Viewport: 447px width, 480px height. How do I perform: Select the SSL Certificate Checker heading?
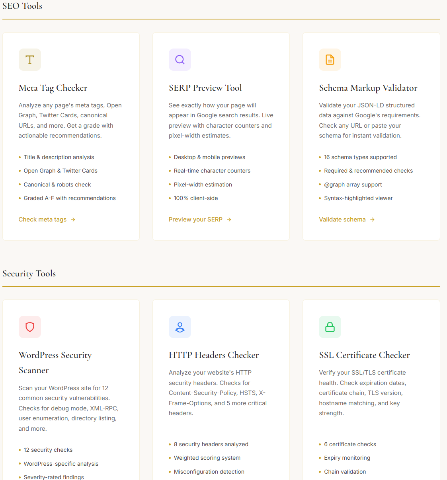pyautogui.click(x=364, y=355)
